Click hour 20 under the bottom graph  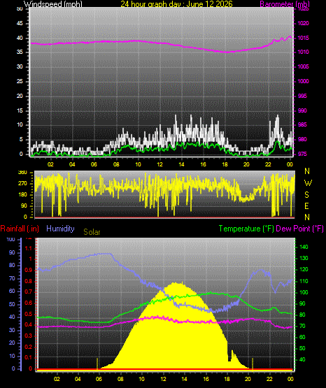point(248,379)
